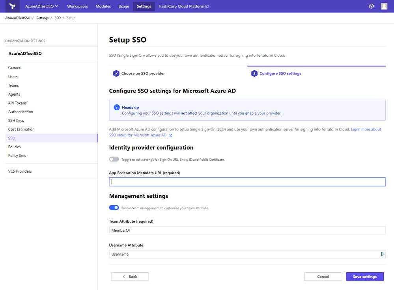The width and height of the screenshot is (394, 290).
Task: Expand the AzureADTestSSO organization dropdown
Action: (x=42, y=6)
